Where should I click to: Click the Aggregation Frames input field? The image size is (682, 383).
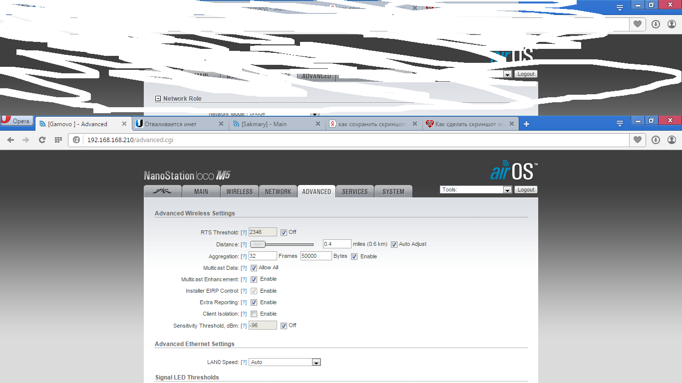pyautogui.click(x=263, y=256)
